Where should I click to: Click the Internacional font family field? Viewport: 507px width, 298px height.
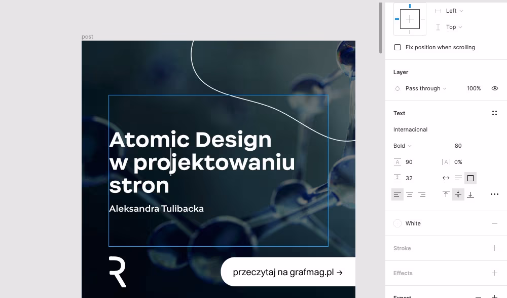point(410,129)
